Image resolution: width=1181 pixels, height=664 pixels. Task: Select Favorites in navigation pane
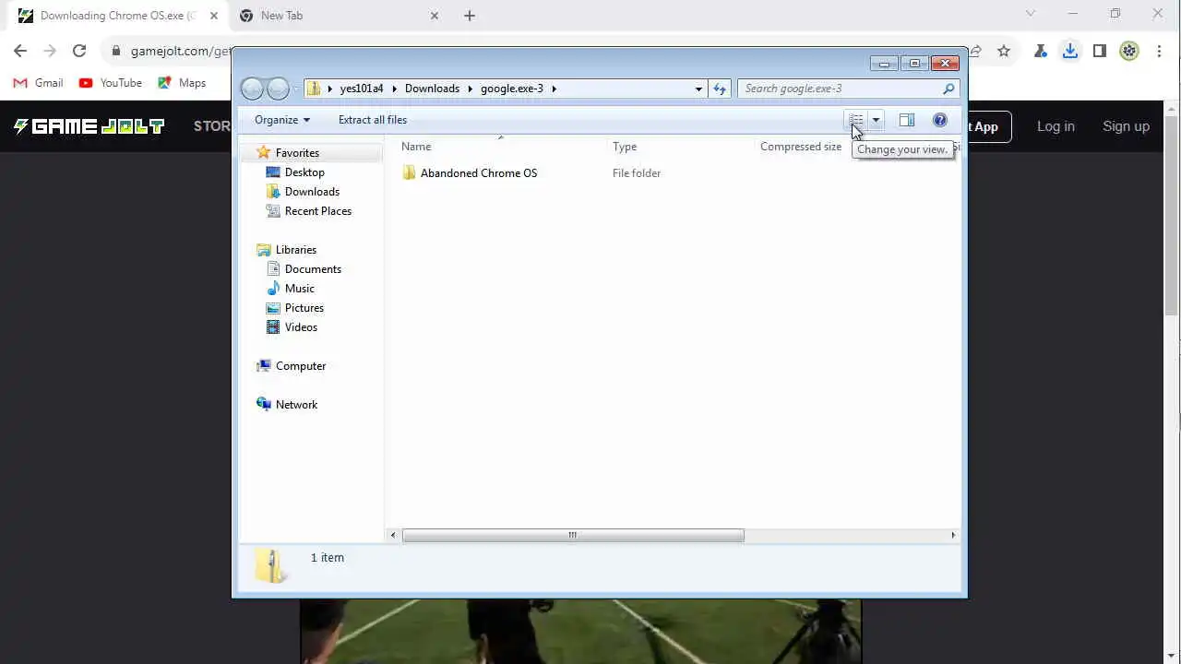pos(297,153)
